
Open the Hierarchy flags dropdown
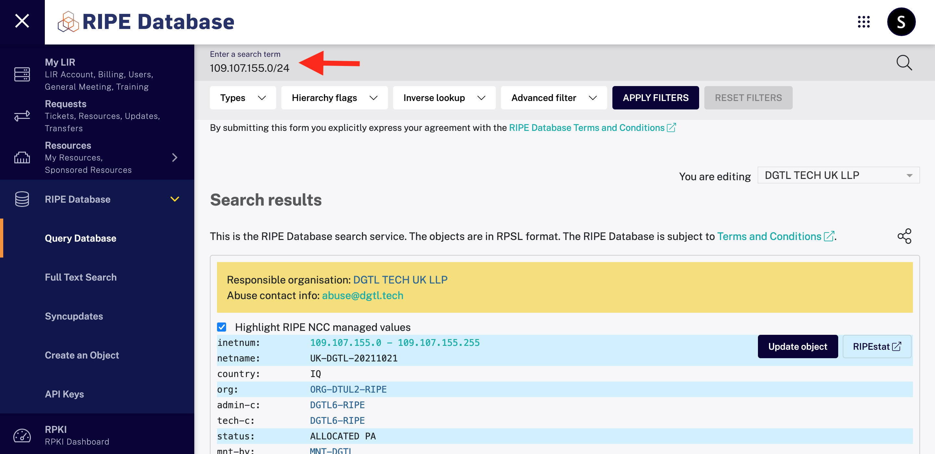[334, 98]
